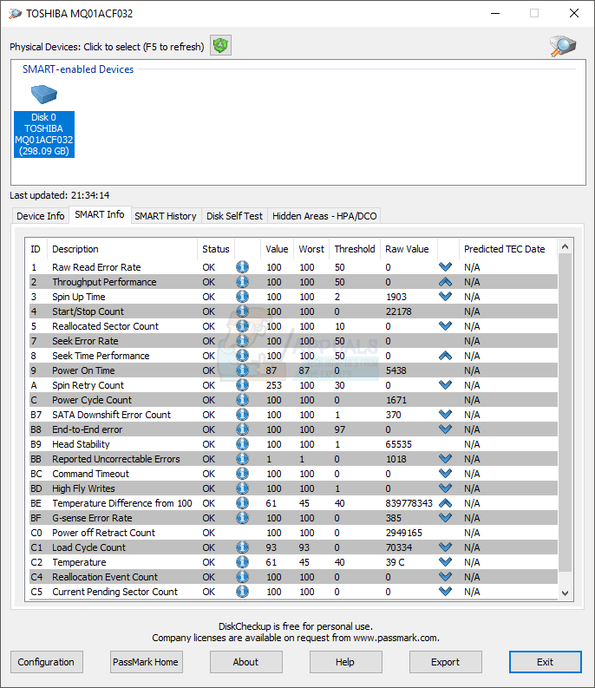Open info icon for Raw Read Error Rate
595x688 pixels.
point(242,266)
